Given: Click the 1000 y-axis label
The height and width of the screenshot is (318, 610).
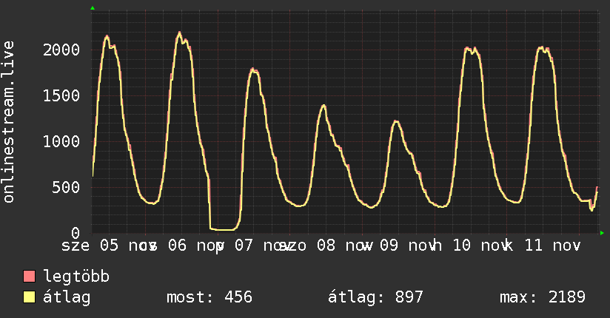Looking at the screenshot, I should click(x=61, y=142).
